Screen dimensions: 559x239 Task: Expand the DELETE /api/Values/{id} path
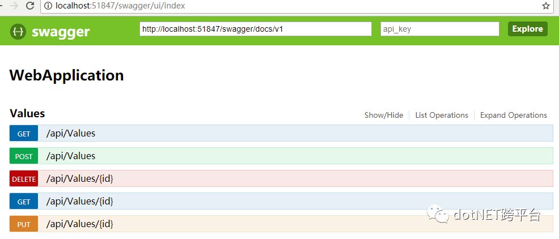click(80, 179)
